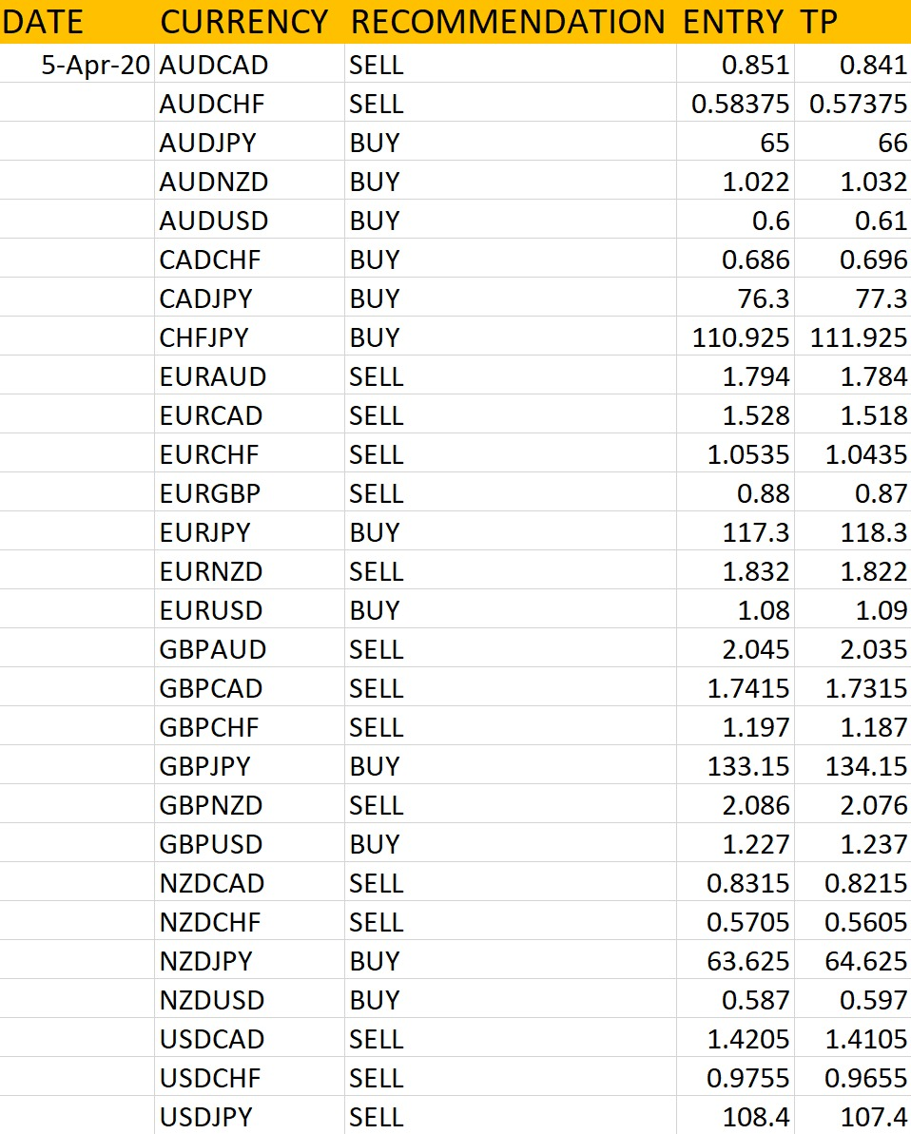
Task: Select AUDJPY BUY recommendation cell
Action: [510, 142]
